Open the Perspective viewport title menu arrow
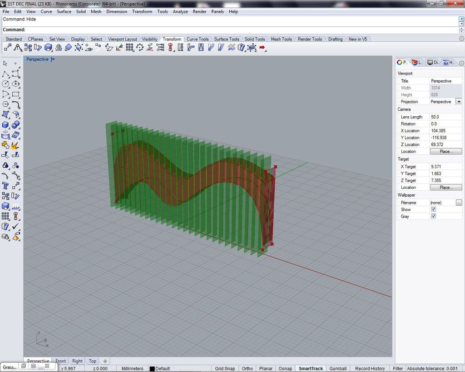 53,60
